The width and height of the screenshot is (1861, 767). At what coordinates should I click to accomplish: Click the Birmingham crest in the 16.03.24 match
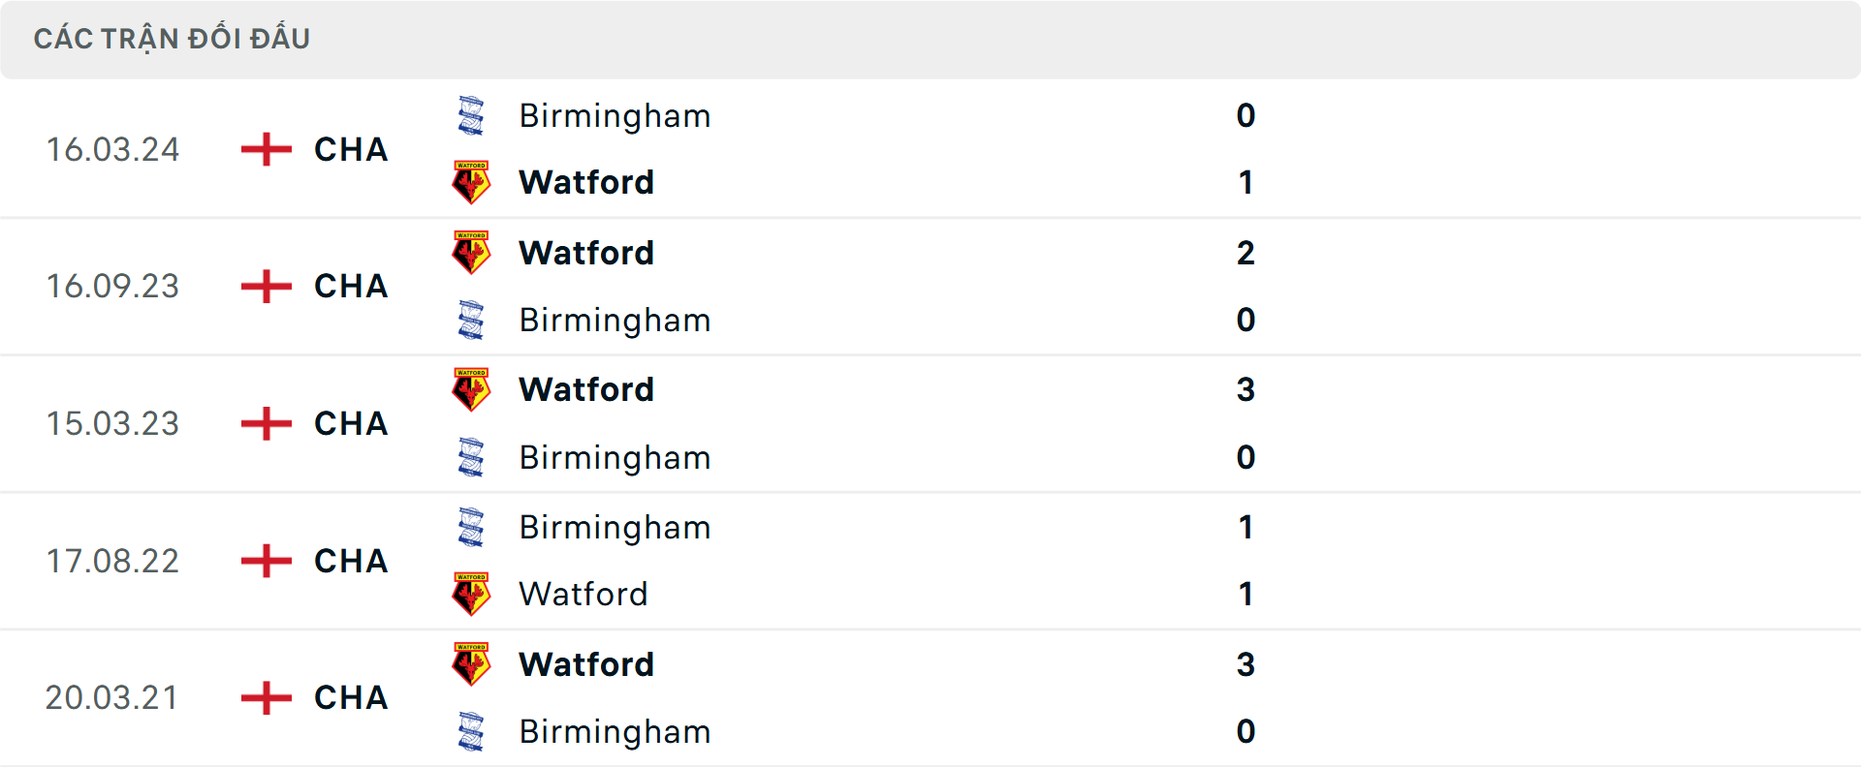click(x=471, y=114)
